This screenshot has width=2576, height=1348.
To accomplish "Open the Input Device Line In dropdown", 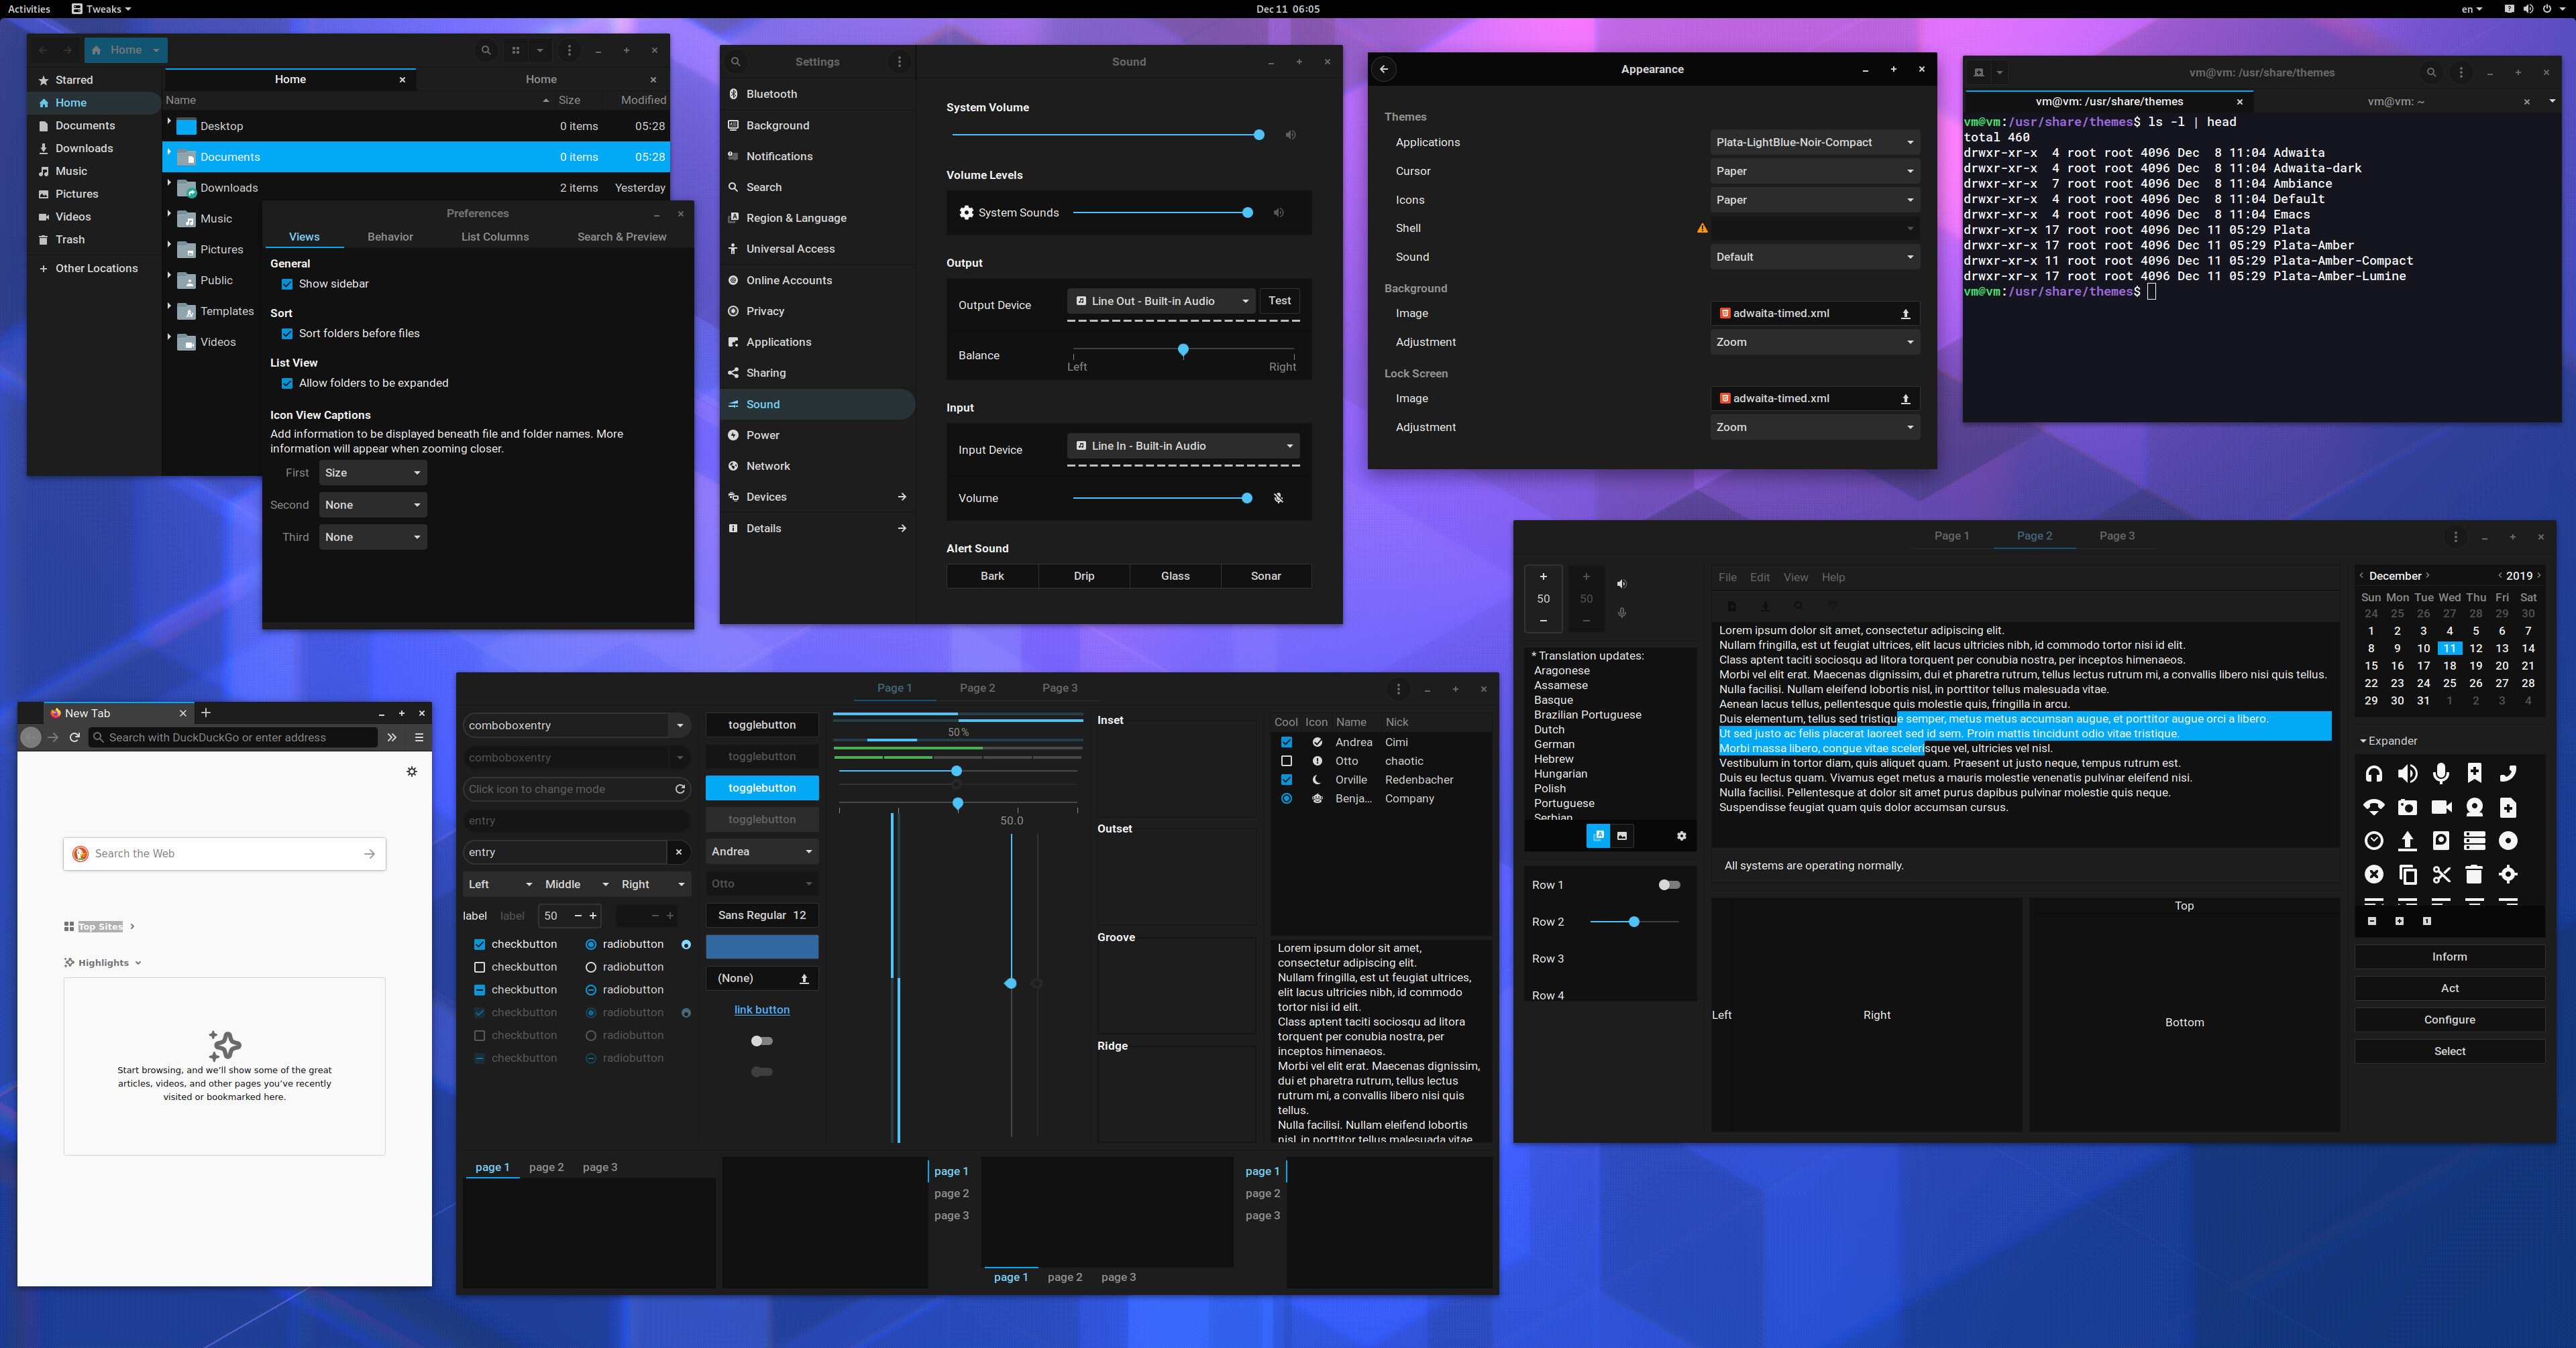I will pyautogui.click(x=1183, y=446).
